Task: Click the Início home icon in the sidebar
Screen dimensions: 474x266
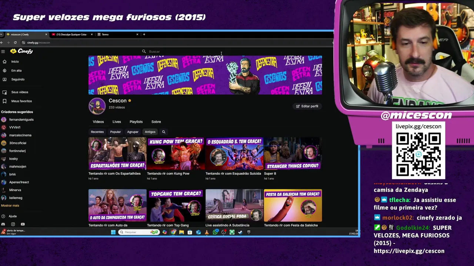Action: [x=4, y=62]
